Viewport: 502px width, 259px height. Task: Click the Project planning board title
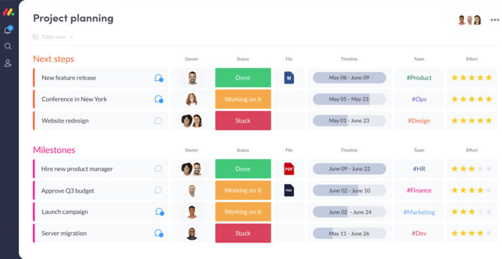[x=73, y=18]
